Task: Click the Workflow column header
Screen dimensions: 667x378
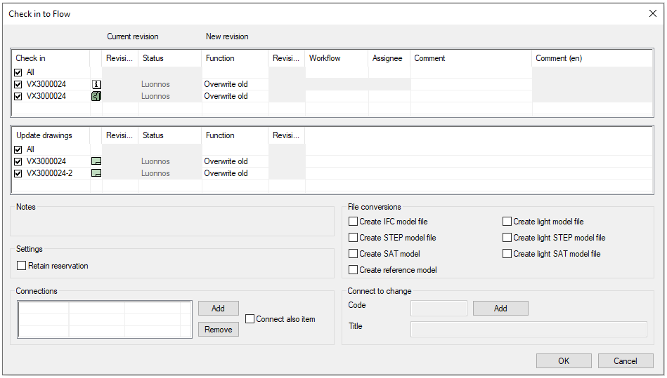Action: (336, 58)
